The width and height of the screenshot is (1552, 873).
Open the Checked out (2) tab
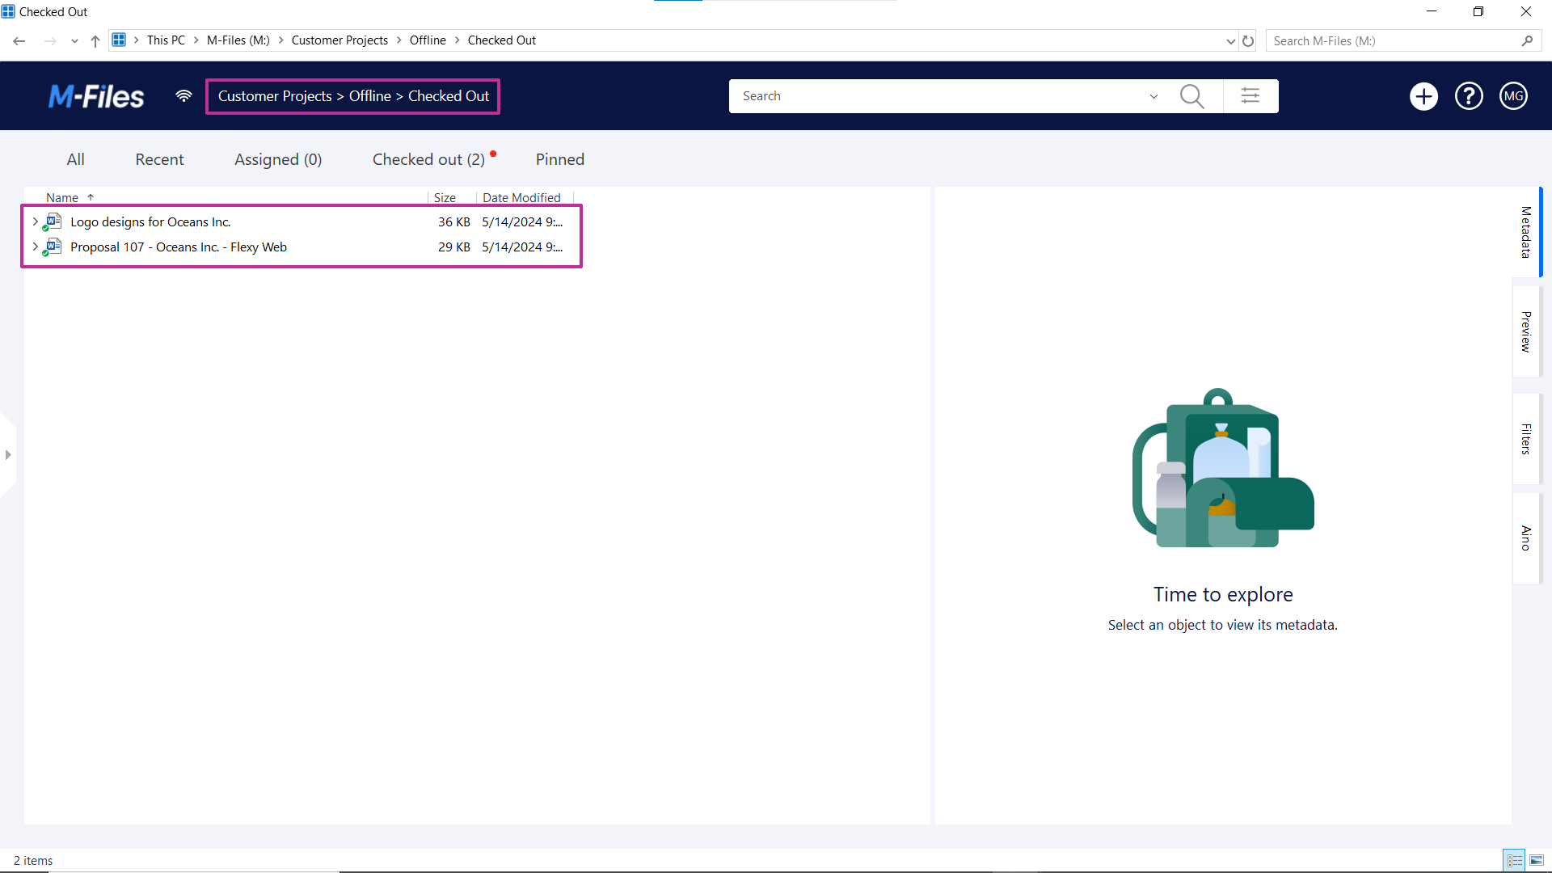[x=428, y=159]
